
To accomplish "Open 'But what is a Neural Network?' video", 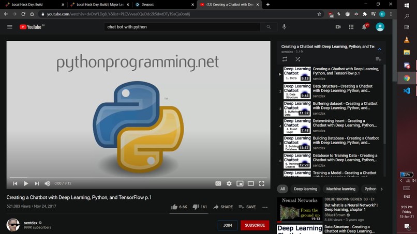I will [351, 207].
